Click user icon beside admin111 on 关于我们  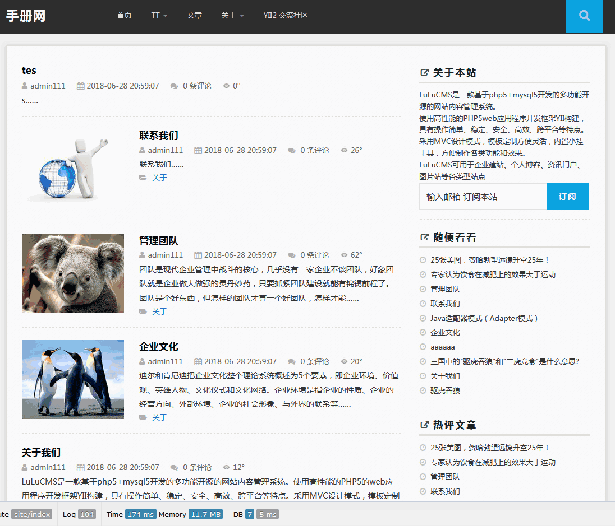25,467
